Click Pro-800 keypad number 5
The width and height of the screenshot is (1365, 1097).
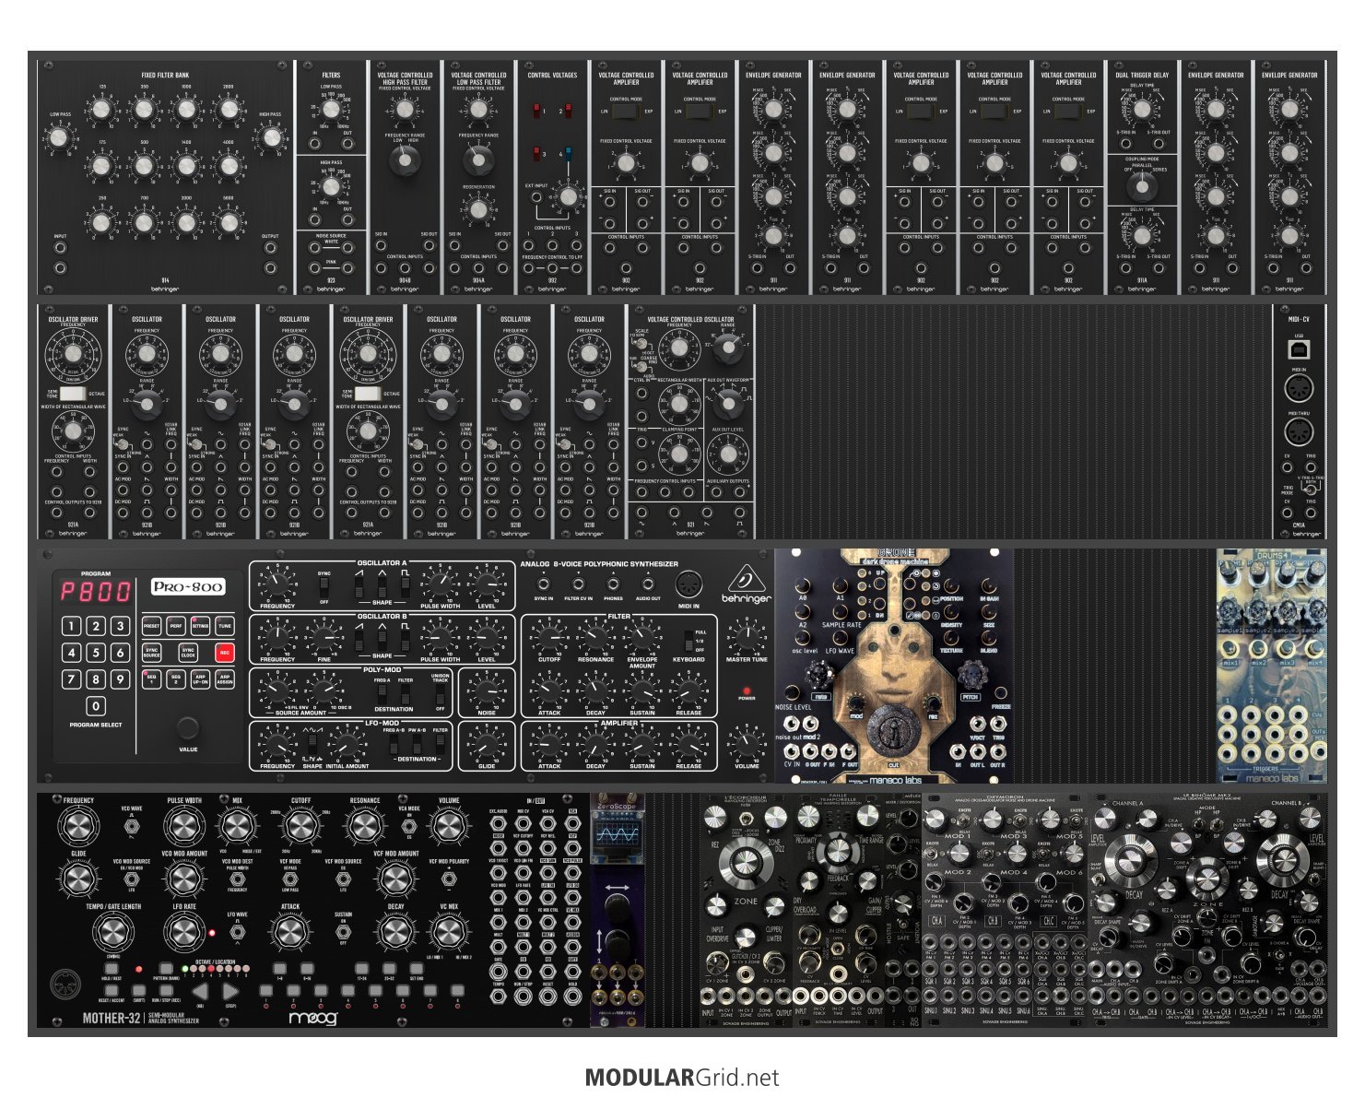point(96,653)
